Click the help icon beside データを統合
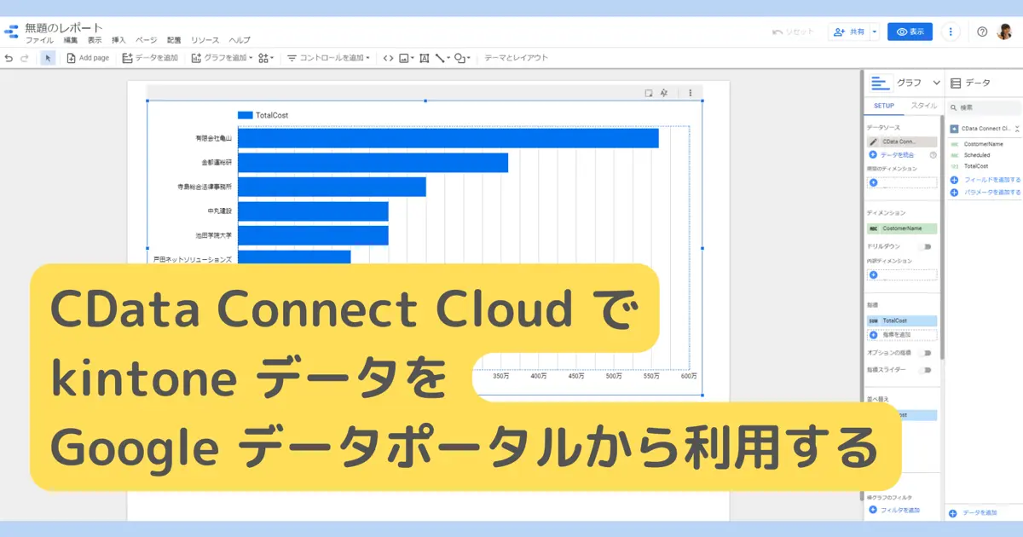The width and height of the screenshot is (1023, 537). tap(933, 155)
